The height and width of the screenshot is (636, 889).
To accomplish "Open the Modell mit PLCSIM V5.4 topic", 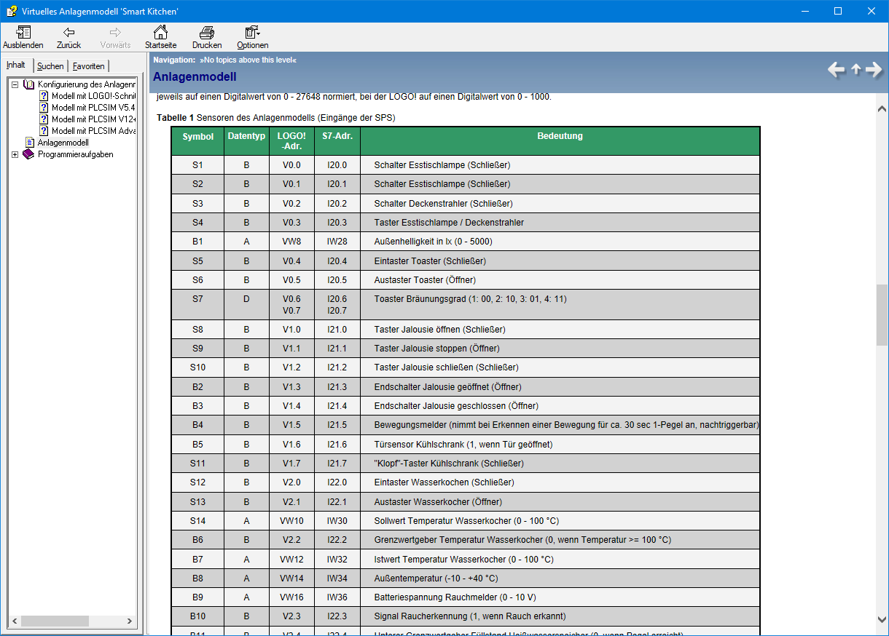I will point(94,108).
